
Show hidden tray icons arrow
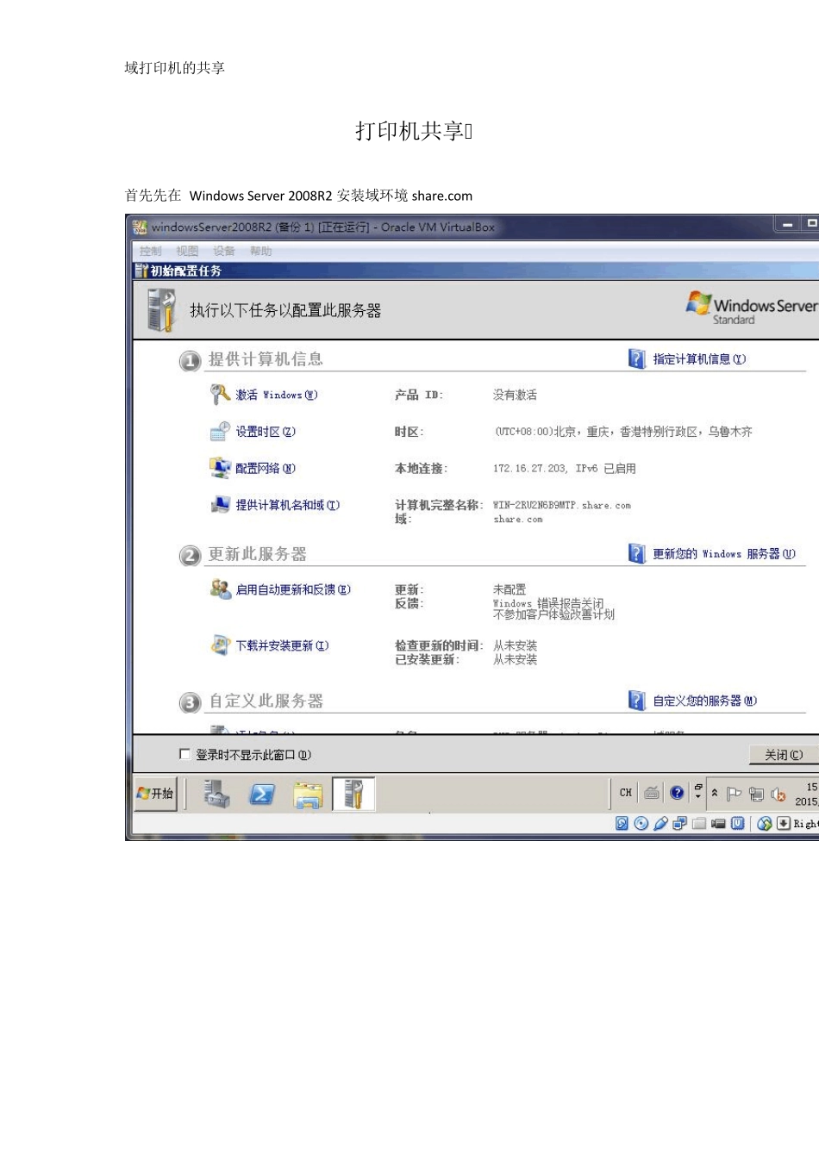715,793
